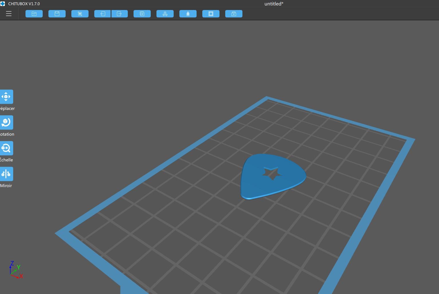Select the Déplacer move tool
The height and width of the screenshot is (294, 439).
coord(6,97)
